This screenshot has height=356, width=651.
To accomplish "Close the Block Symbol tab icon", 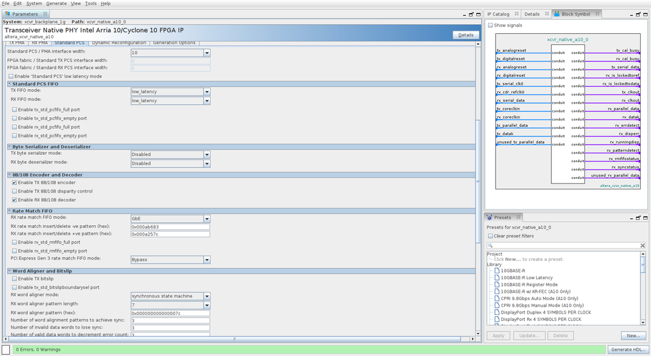I will point(598,14).
